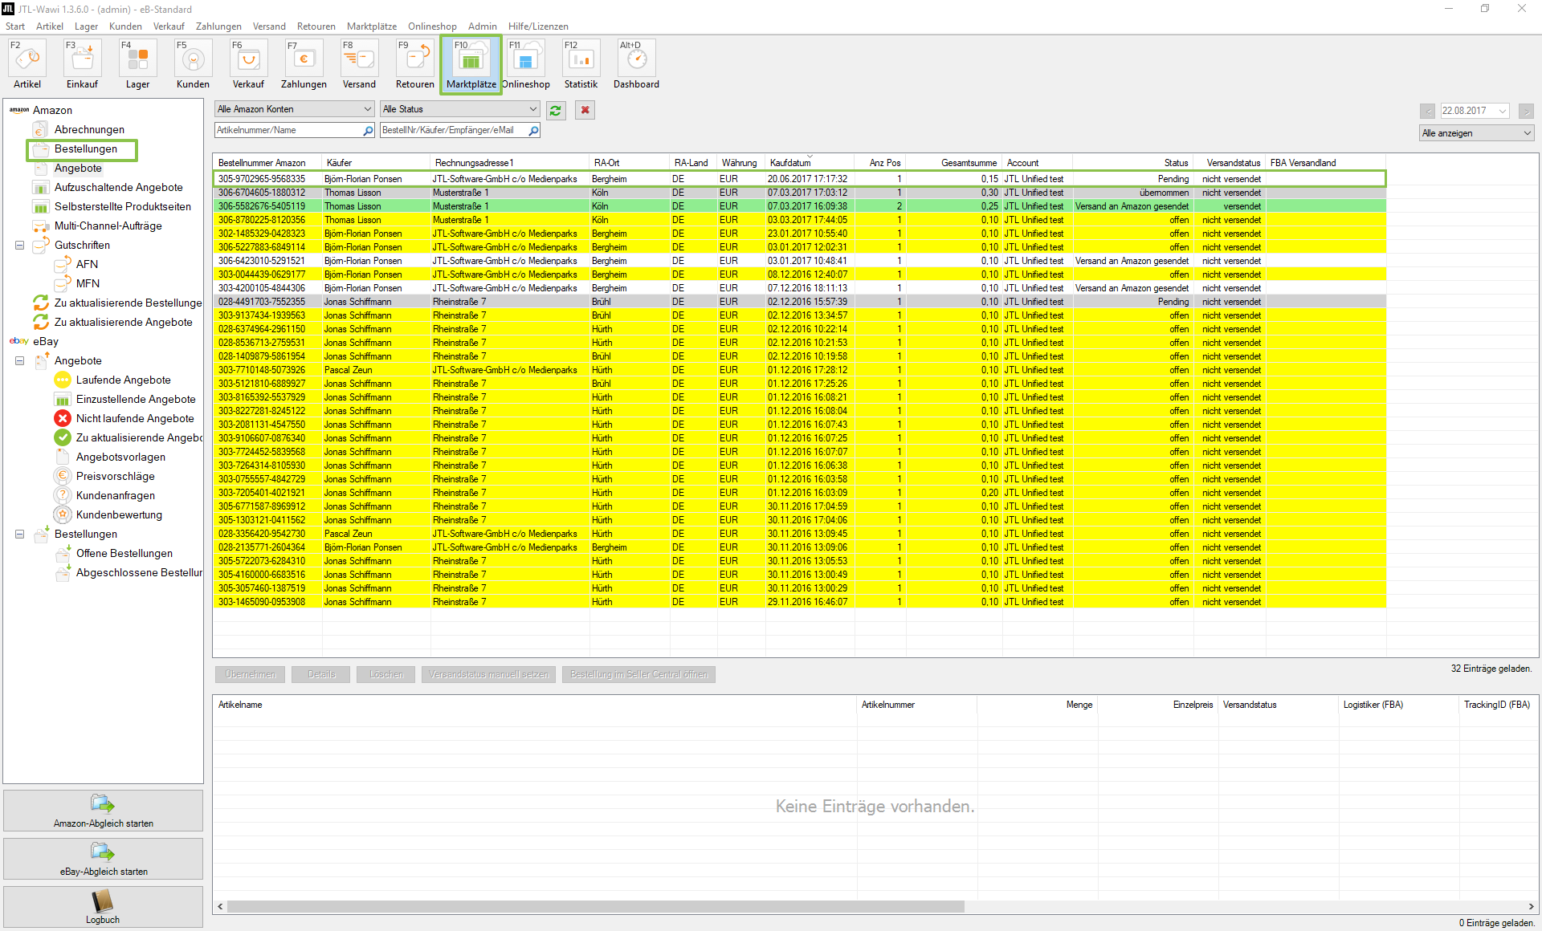Click the green check Zu aktualisierende Angebote icon
Image resolution: width=1542 pixels, height=931 pixels.
pyautogui.click(x=63, y=437)
